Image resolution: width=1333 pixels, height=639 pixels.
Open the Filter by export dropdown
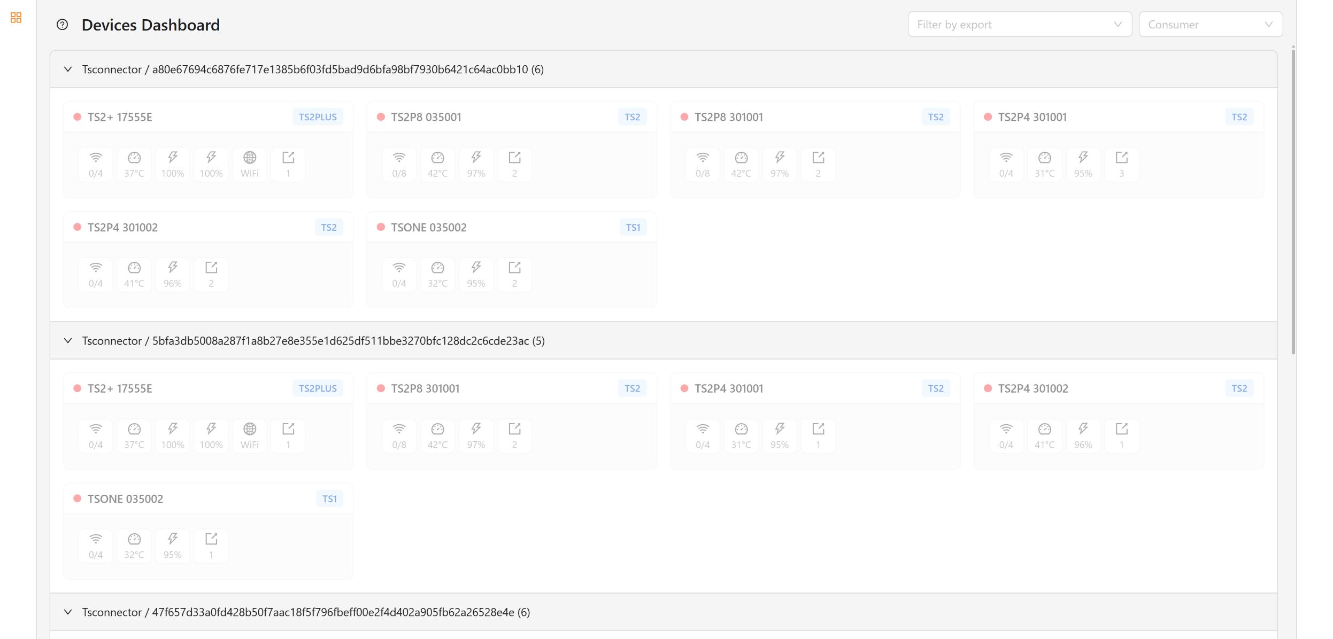pos(1020,25)
